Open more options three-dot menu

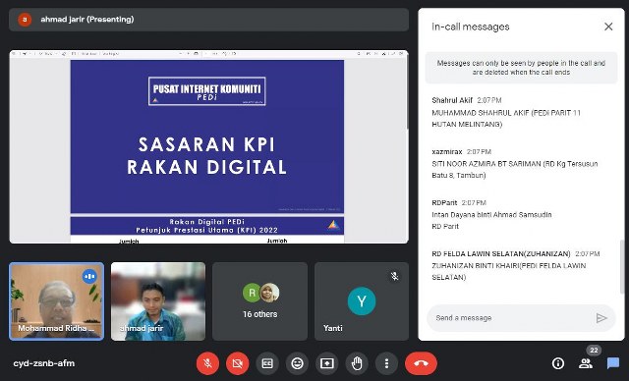[386, 363]
